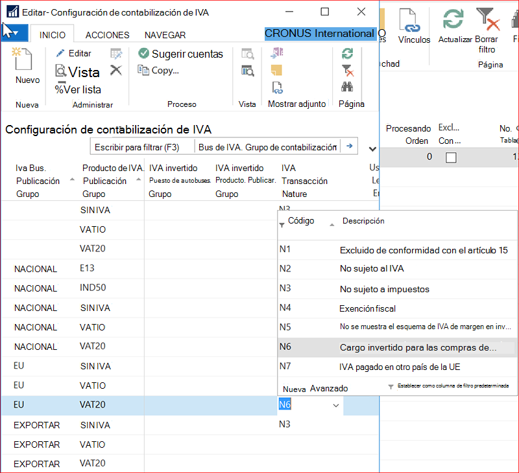Click the Nuevo new record icon
This screenshot has height=473, width=519.
tap(23, 58)
